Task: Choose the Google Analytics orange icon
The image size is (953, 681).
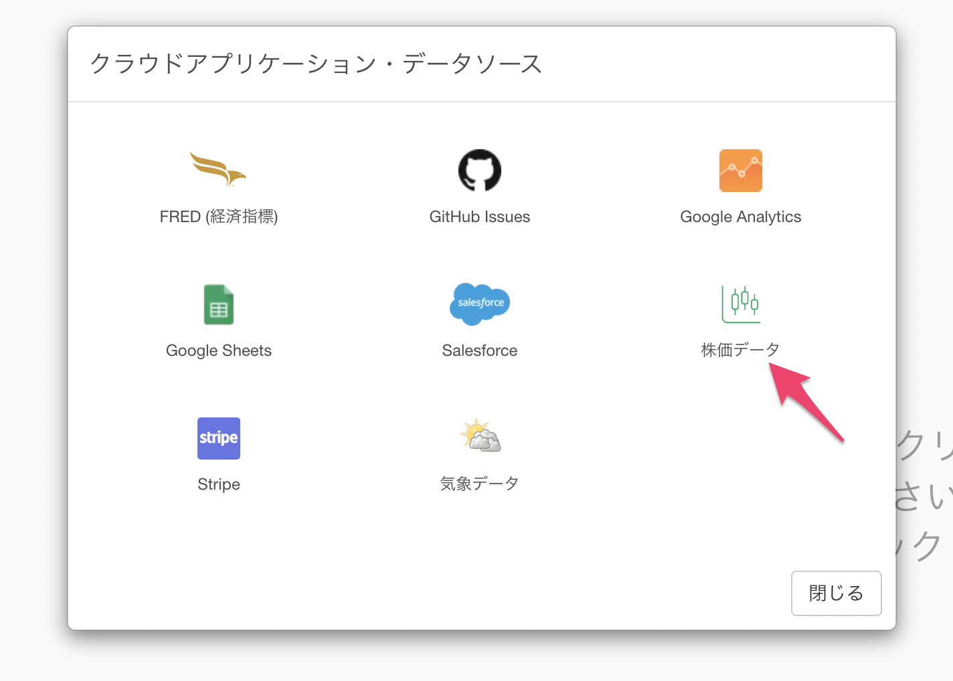Action: click(741, 171)
